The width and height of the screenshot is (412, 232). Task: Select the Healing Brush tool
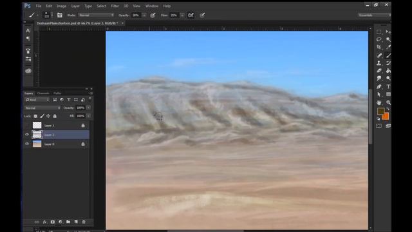click(379, 55)
